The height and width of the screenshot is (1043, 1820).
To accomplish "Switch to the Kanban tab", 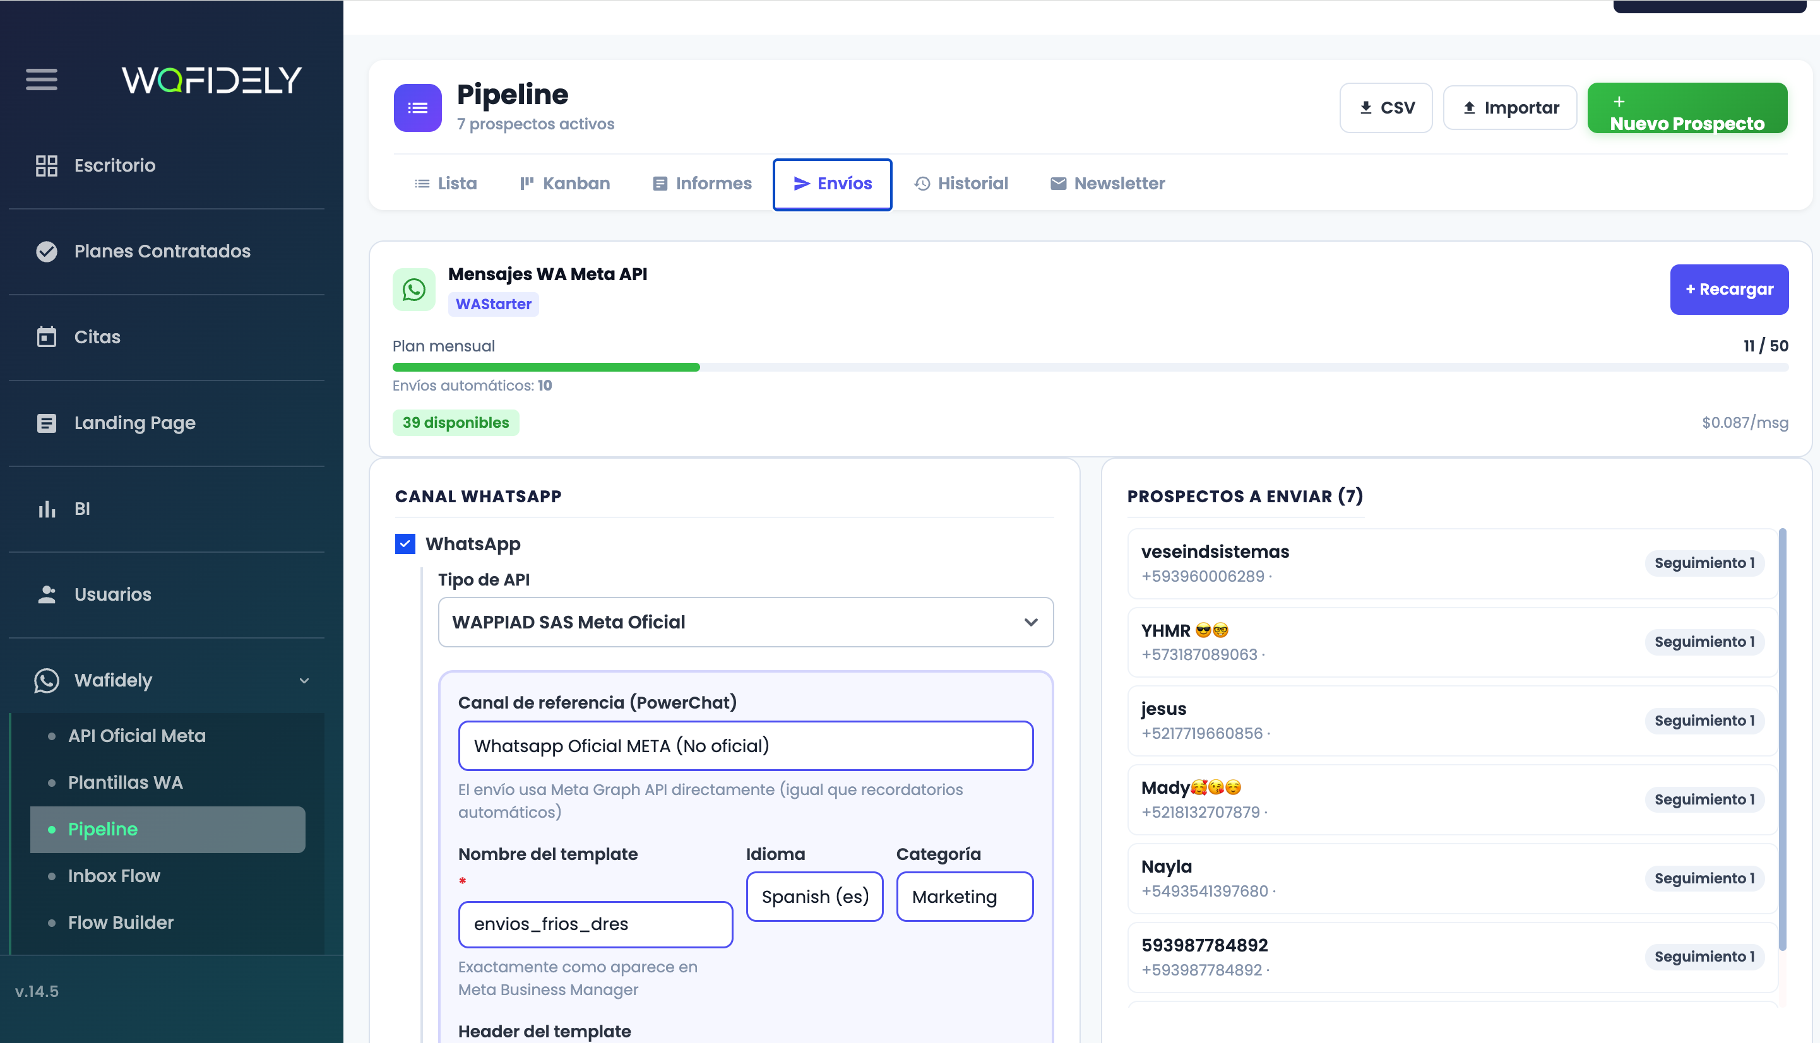I will pyautogui.click(x=566, y=184).
